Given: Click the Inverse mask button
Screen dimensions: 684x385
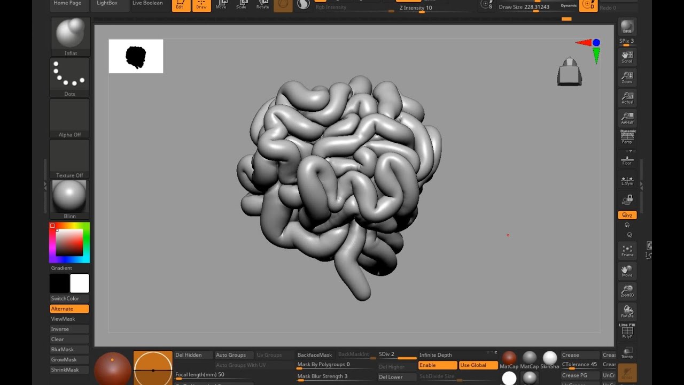Looking at the screenshot, I should (x=69, y=329).
